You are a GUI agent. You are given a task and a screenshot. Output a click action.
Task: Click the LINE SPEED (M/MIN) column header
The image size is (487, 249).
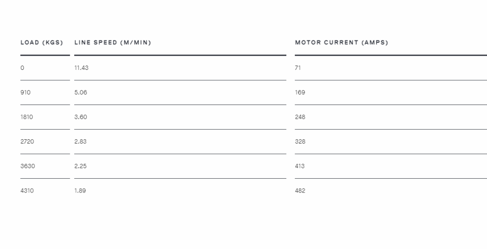[113, 43]
